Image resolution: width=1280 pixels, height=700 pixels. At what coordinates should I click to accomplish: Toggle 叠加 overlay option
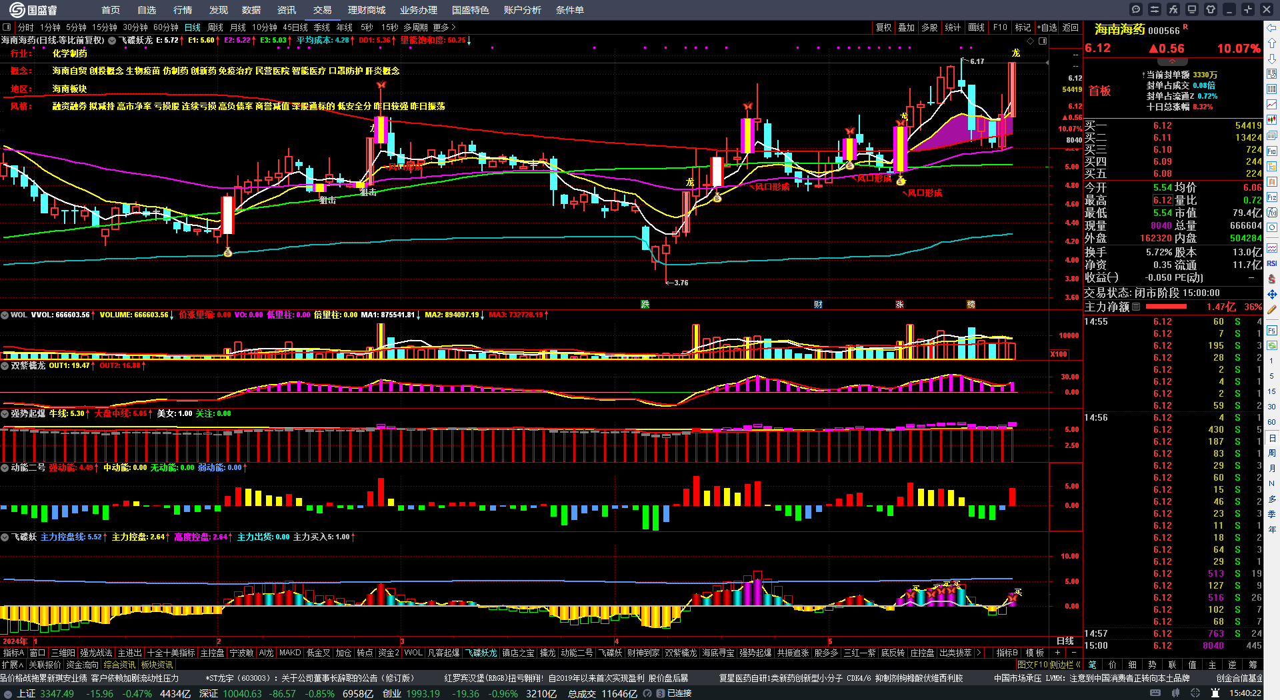click(906, 27)
